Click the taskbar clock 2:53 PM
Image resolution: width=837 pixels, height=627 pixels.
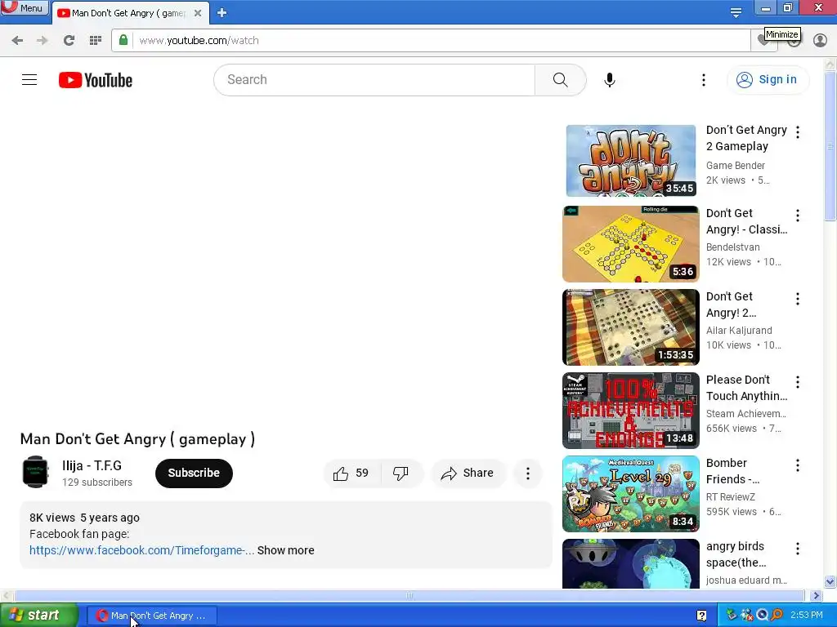click(807, 615)
